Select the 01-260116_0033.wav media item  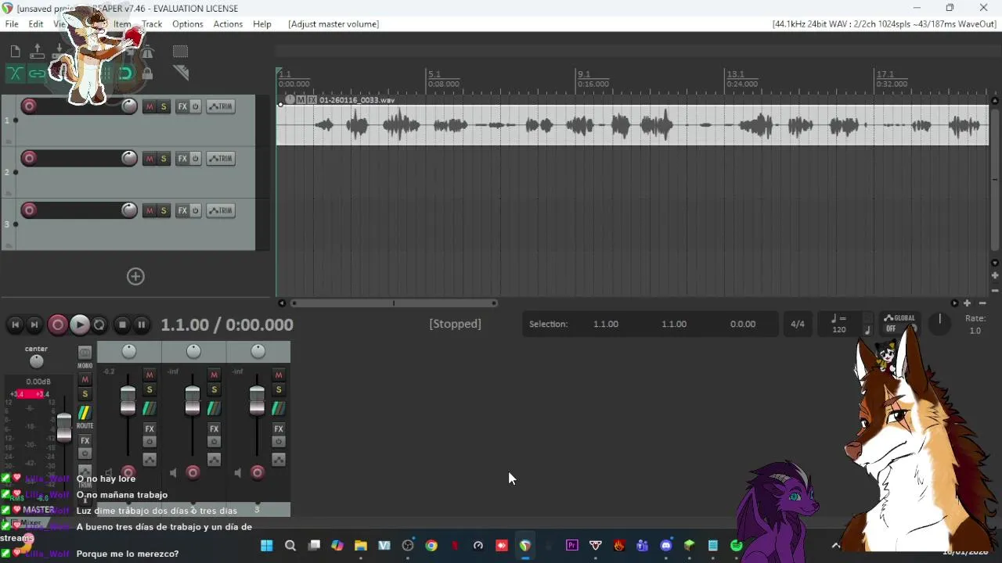point(633,125)
